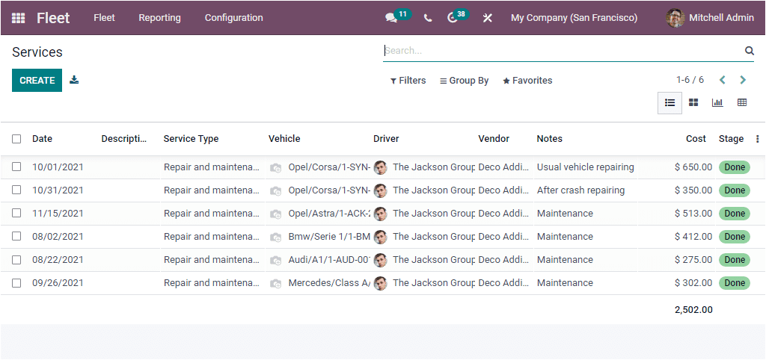The width and height of the screenshot is (766, 360).
Task: Check the 10/01/2021 row checkbox
Action: tap(16, 167)
